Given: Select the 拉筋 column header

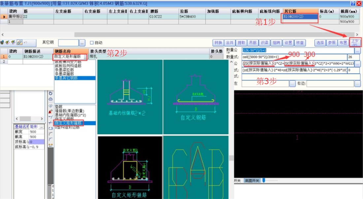Looking at the screenshot, I should (192, 11).
